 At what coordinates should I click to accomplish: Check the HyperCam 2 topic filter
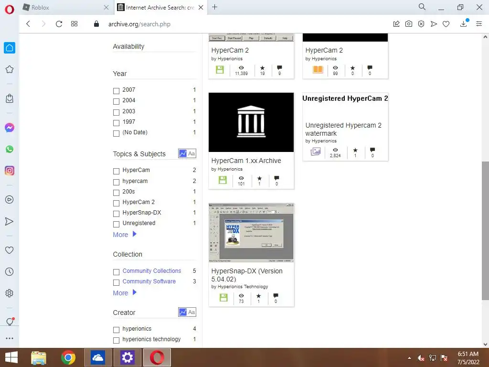coord(117,203)
